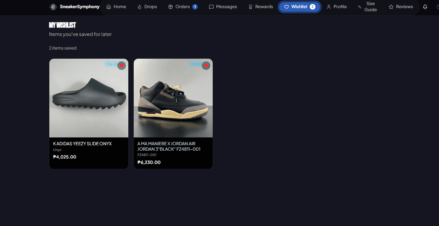Open the Yeezy Slide Onyx product image

click(x=89, y=98)
